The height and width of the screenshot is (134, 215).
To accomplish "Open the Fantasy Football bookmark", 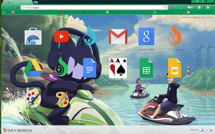I will click(70, 12).
